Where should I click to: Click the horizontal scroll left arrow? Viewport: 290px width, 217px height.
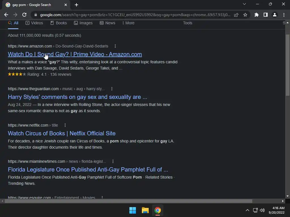tap(2, 201)
